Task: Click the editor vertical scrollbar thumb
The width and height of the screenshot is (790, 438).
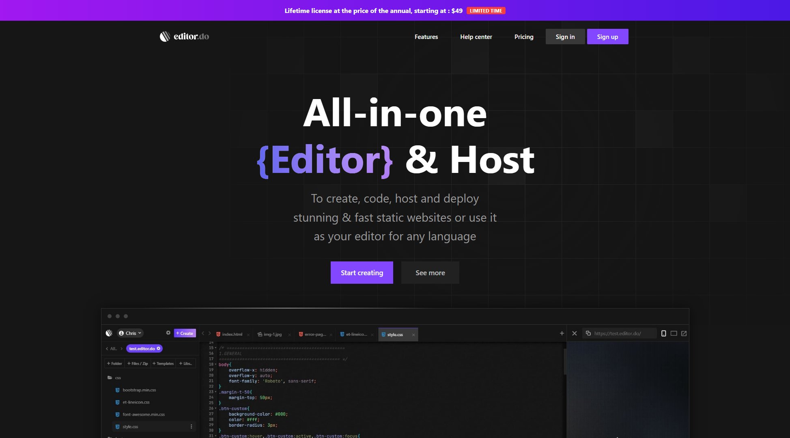Action: (564, 361)
